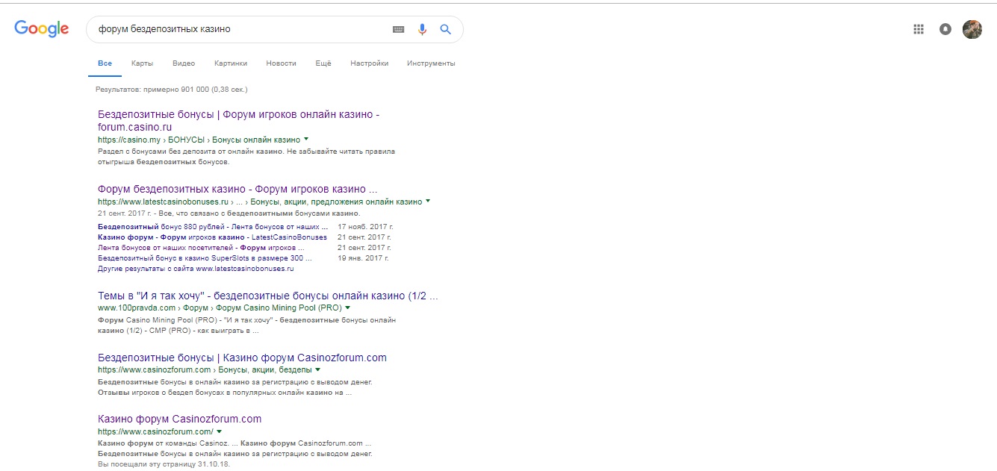This screenshot has width=997, height=471.
Task: Expand dropdown arrow next to casinozforum.com/ URL
Action: (x=220, y=431)
